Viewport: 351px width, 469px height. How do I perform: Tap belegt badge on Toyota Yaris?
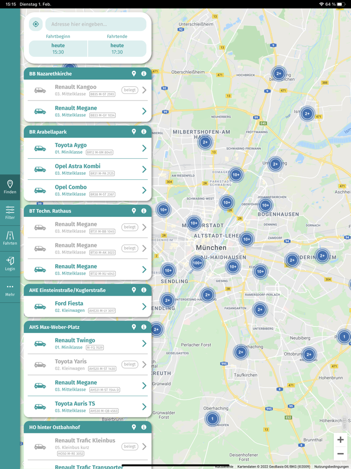pyautogui.click(x=130, y=365)
